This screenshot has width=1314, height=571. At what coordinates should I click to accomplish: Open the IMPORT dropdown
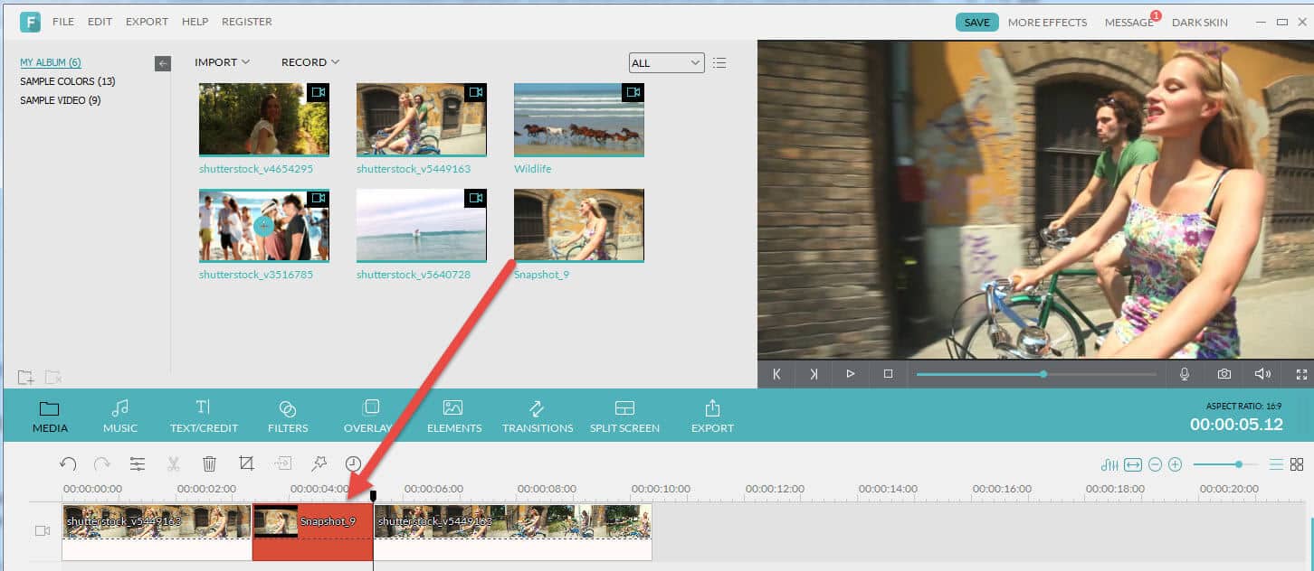pyautogui.click(x=222, y=62)
